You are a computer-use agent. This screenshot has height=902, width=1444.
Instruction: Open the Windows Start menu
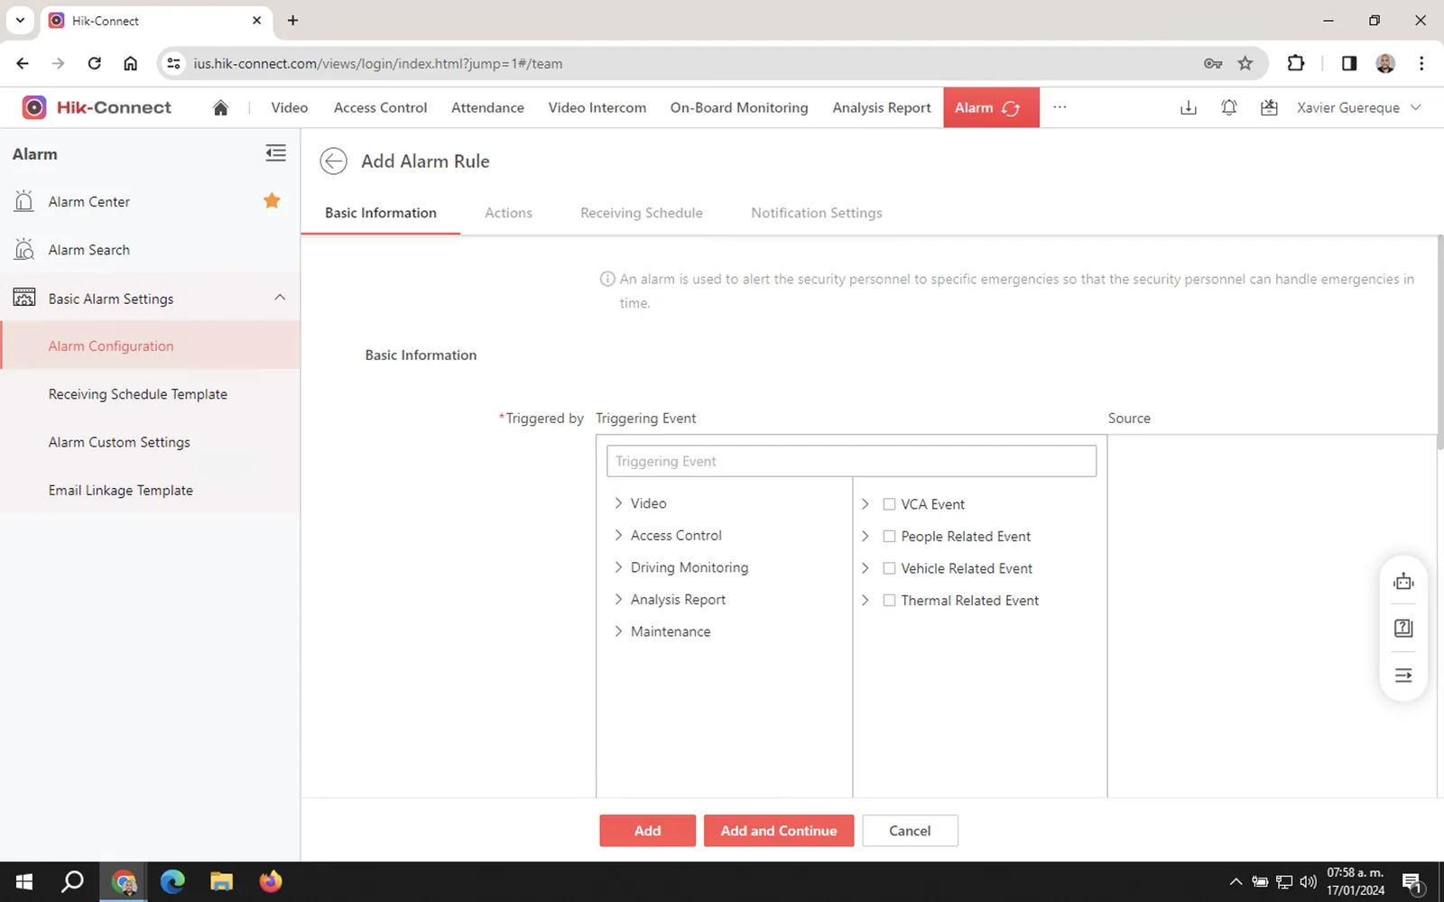pyautogui.click(x=24, y=881)
